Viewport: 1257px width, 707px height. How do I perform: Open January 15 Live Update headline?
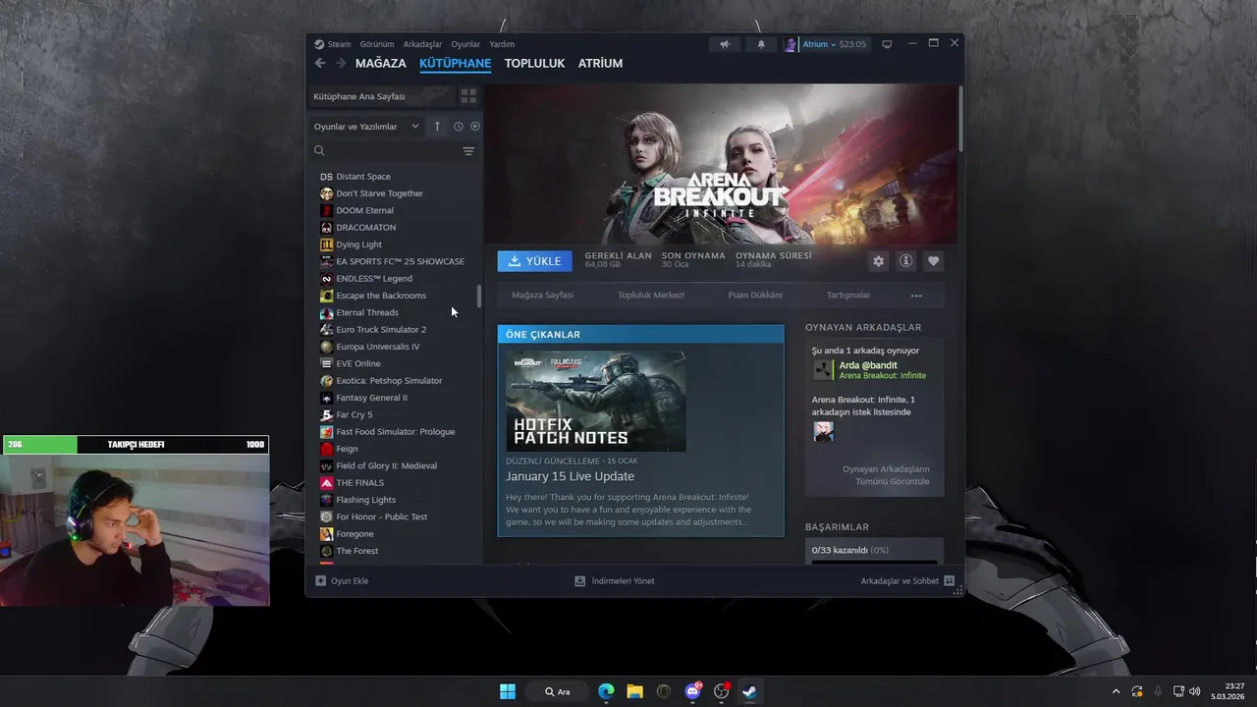tap(570, 476)
